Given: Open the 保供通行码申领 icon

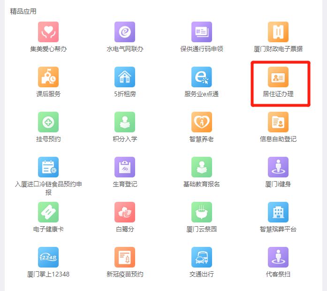Looking at the screenshot, I should pos(202,32).
